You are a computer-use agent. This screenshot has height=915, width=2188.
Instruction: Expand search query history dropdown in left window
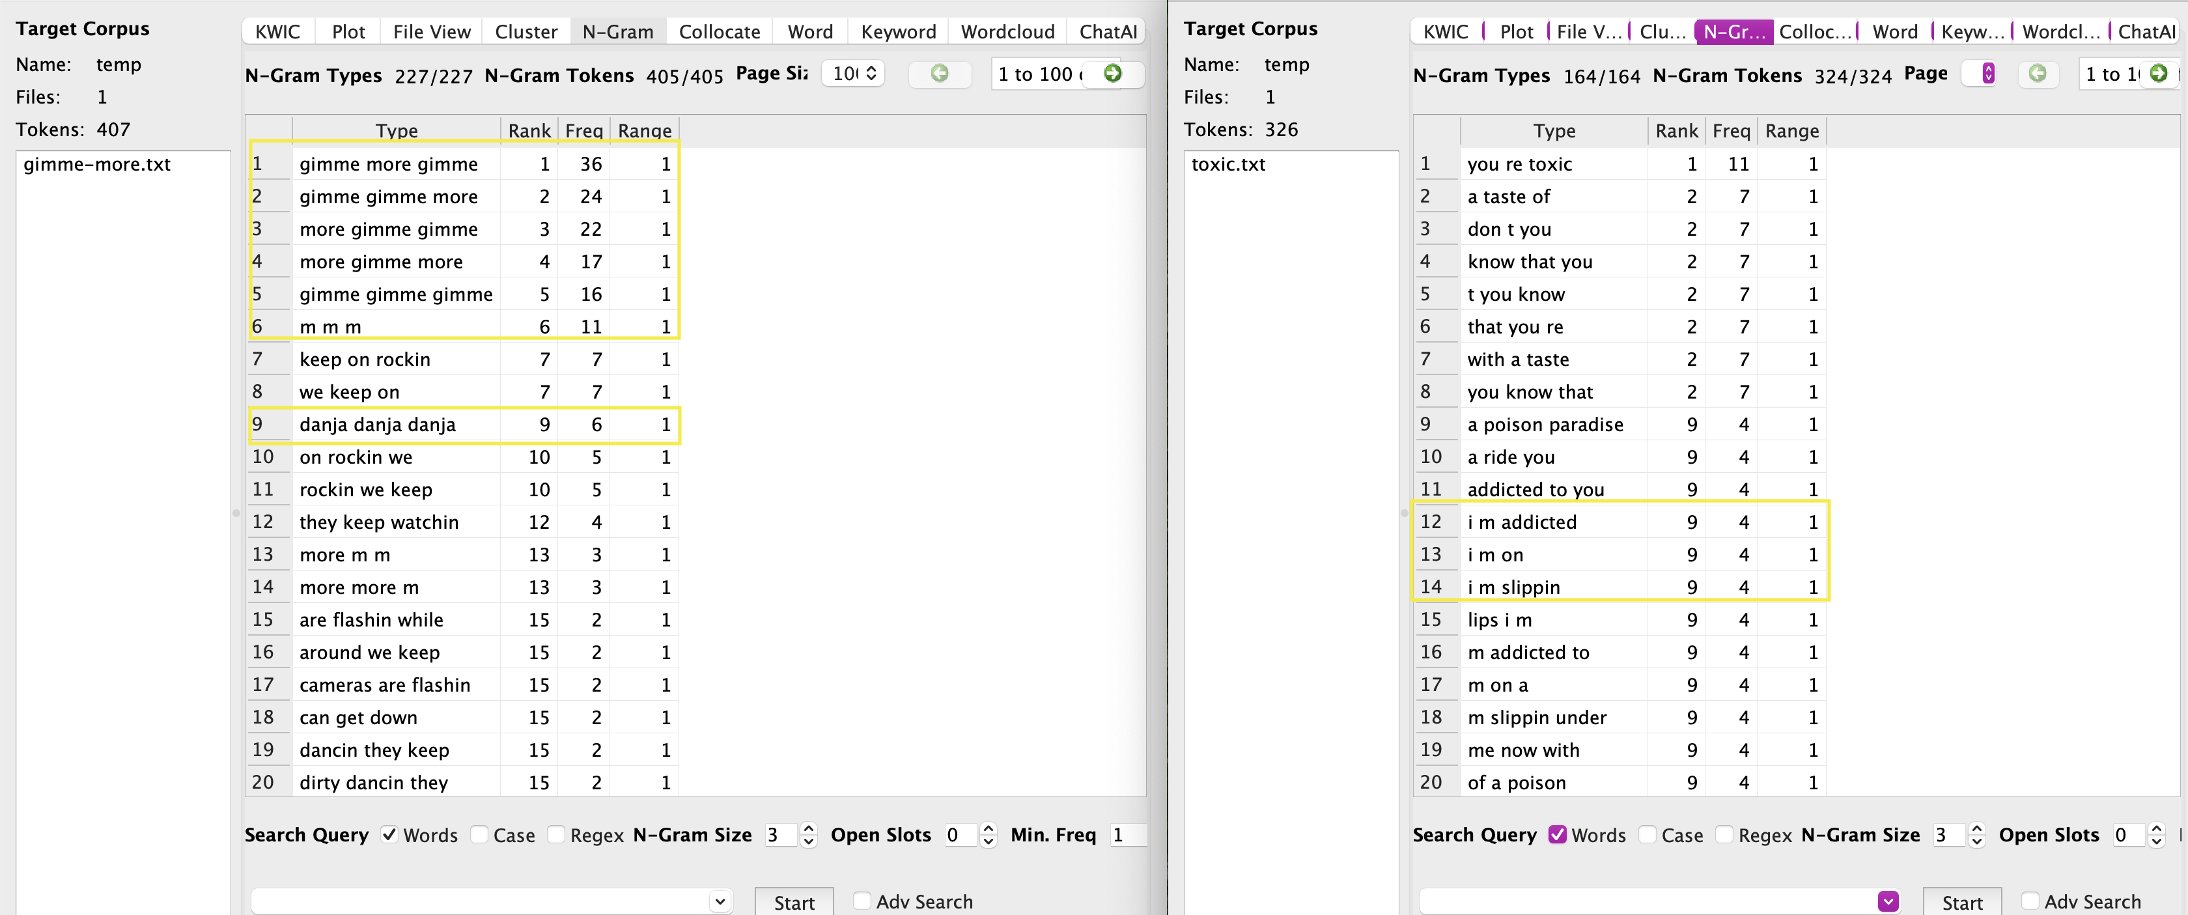point(720,901)
